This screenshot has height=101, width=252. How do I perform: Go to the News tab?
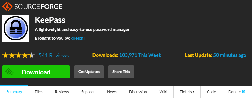point(112,92)
